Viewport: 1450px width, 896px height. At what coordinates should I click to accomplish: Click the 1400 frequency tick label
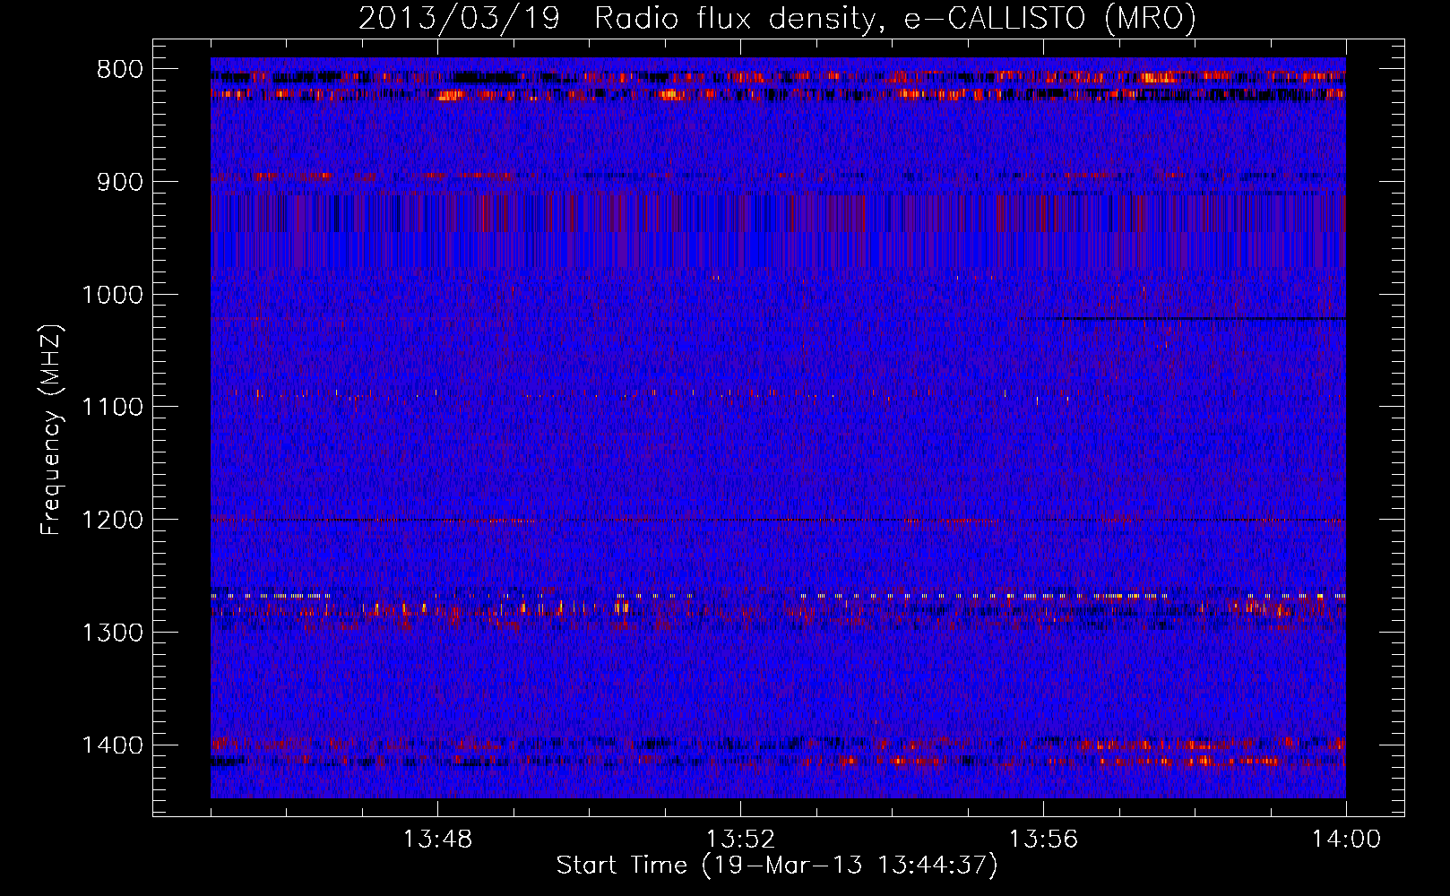tap(112, 745)
